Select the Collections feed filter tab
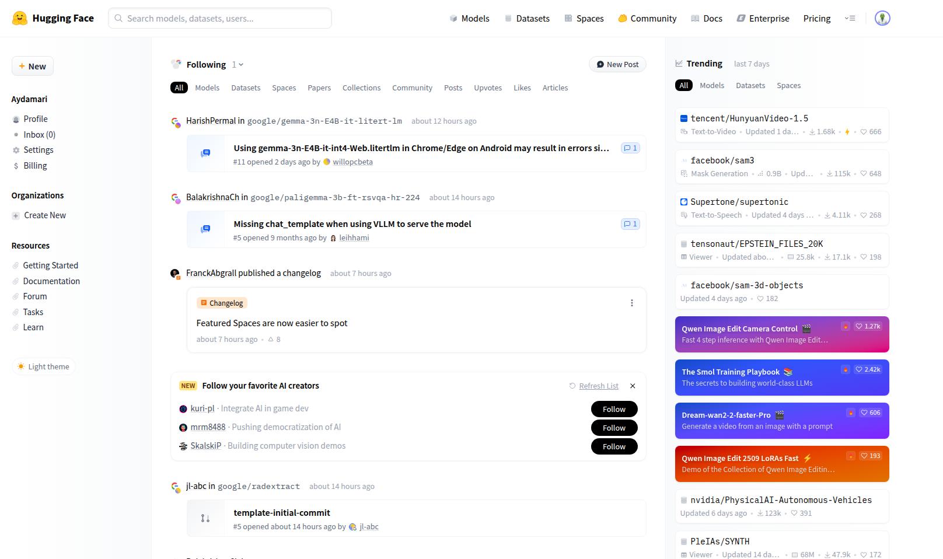This screenshot has height=559, width=943. pyautogui.click(x=361, y=88)
